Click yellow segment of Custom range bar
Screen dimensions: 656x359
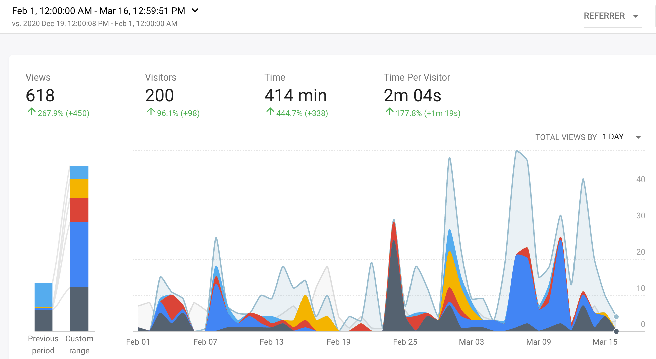[x=79, y=189]
